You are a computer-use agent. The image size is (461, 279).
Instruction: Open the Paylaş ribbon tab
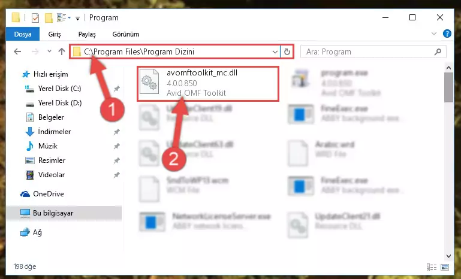[87, 34]
